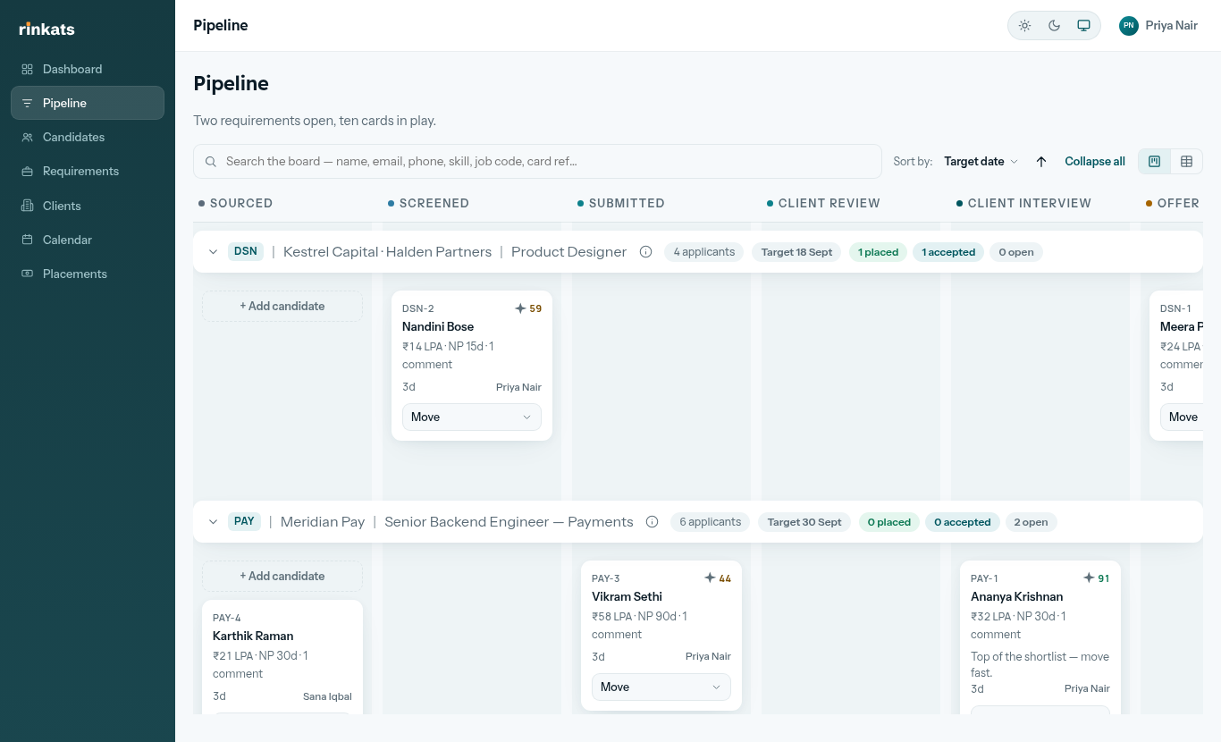Click the Target 30 Sept badge

pos(804,522)
